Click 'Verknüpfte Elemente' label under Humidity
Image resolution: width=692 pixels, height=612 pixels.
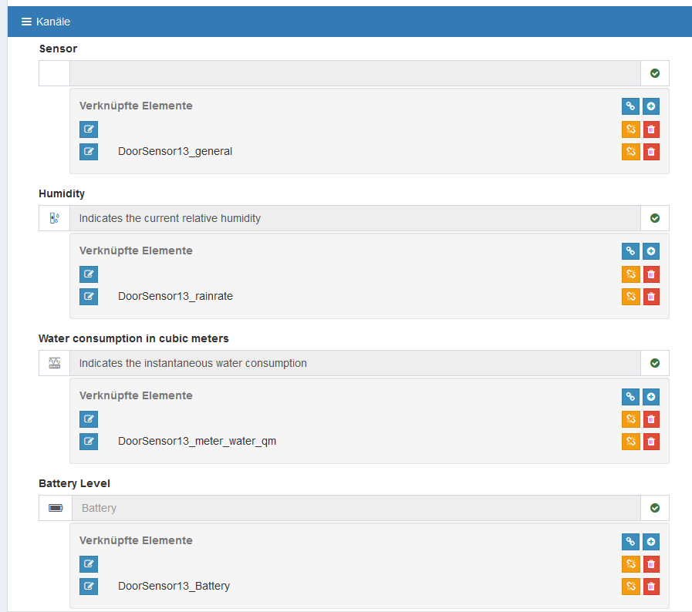pos(136,251)
